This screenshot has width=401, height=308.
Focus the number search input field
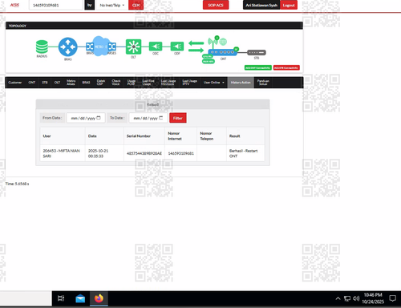point(56,5)
